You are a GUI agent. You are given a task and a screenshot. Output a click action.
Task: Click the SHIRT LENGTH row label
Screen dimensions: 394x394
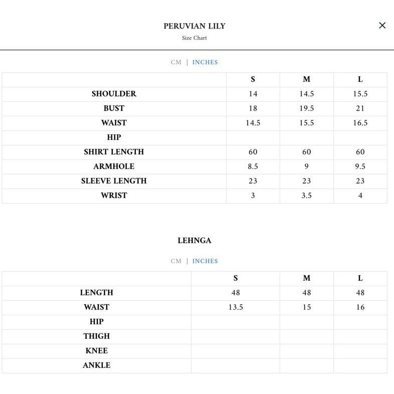tap(114, 152)
